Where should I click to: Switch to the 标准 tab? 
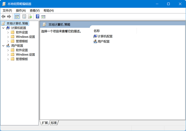coord(54,123)
